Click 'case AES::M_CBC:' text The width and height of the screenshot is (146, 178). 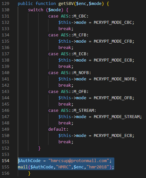click(69, 16)
